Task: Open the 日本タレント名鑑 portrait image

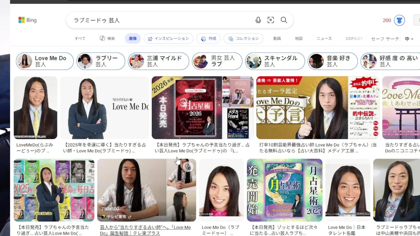Action: click(x=348, y=190)
